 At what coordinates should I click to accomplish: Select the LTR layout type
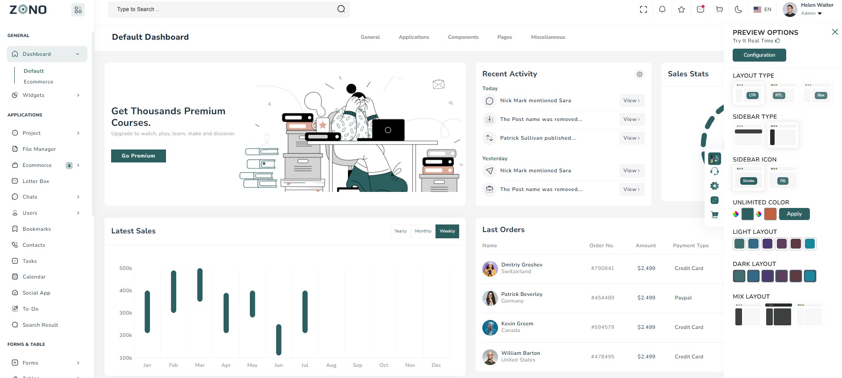click(748, 93)
